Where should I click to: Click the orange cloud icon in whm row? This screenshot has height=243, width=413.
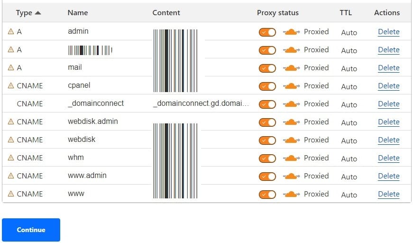(x=291, y=158)
